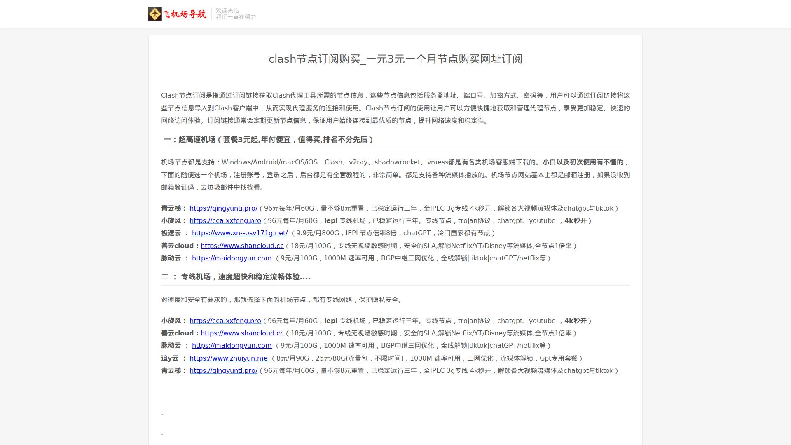Click the 欢迎光临 tagline text in header

pos(227,11)
